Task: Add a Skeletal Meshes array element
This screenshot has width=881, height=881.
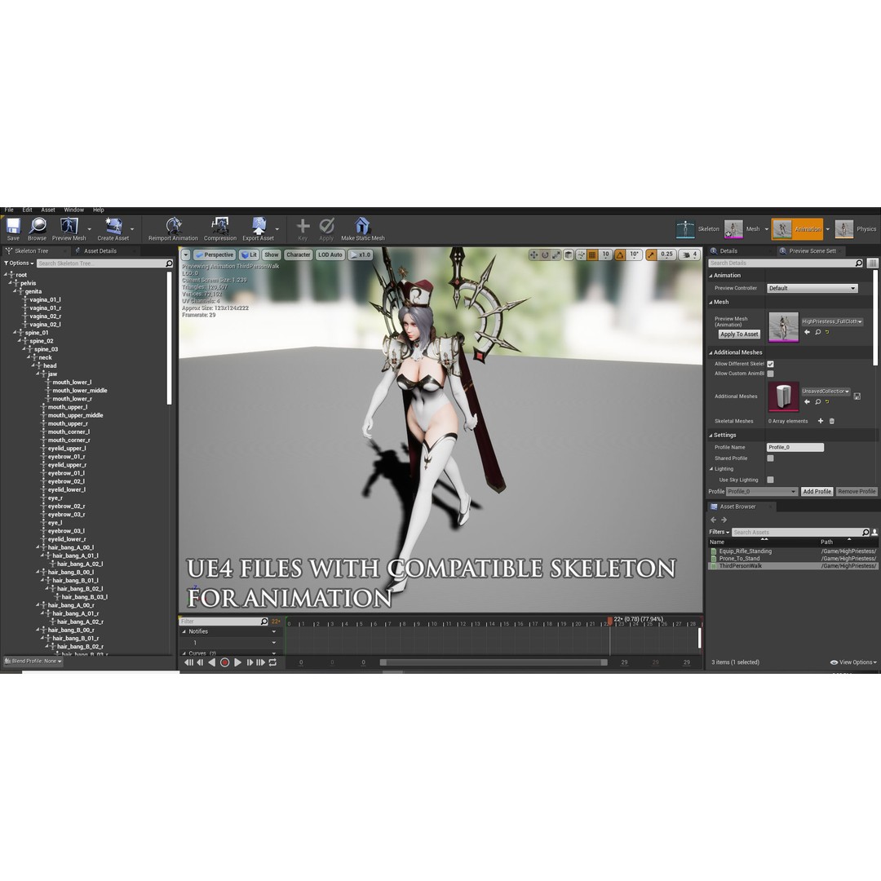Action: (x=821, y=421)
